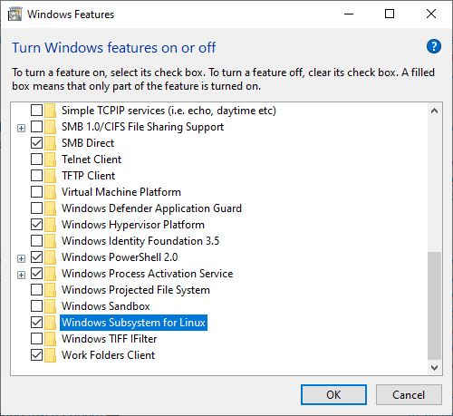Click the Cancel button
The height and width of the screenshot is (416, 453).
(409, 395)
